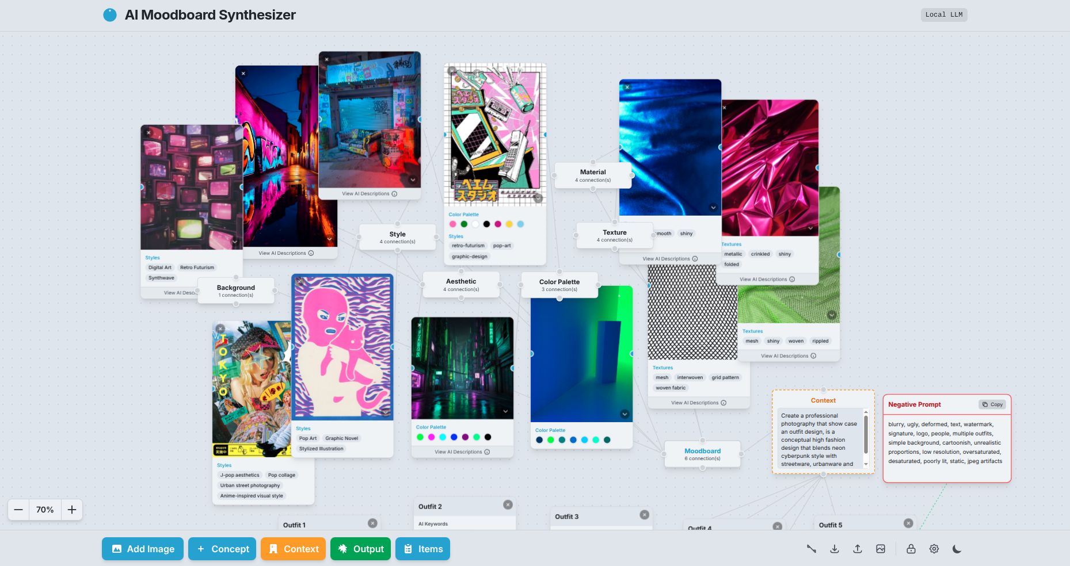Click the Add Image button

pyautogui.click(x=143, y=549)
